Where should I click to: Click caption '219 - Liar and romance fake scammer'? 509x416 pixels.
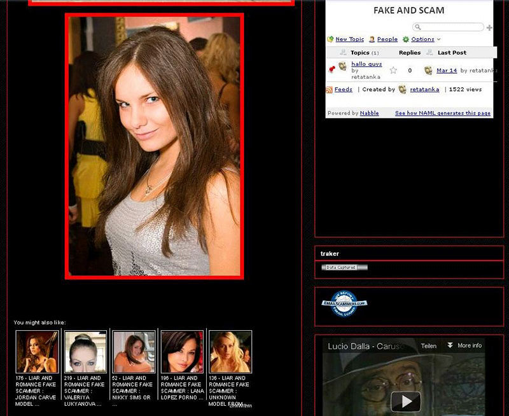click(84, 391)
